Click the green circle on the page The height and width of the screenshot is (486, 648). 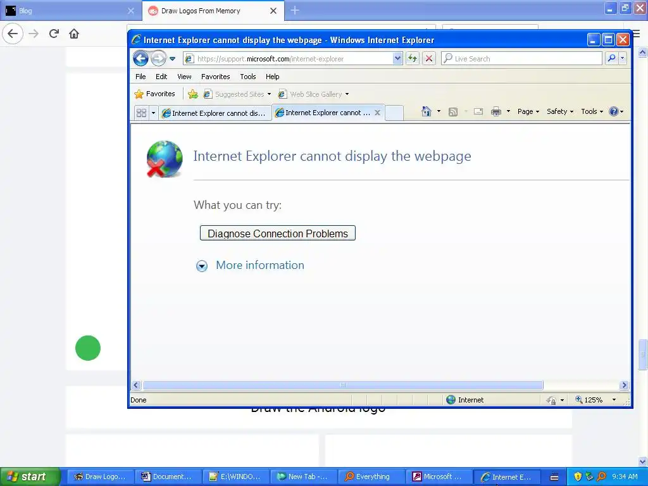point(87,348)
